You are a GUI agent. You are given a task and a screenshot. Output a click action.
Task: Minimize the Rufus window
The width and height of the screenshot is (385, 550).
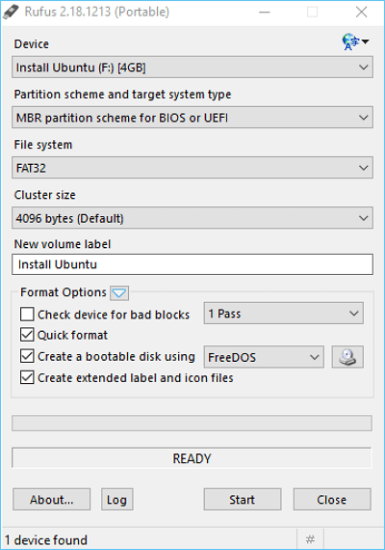click(x=265, y=13)
